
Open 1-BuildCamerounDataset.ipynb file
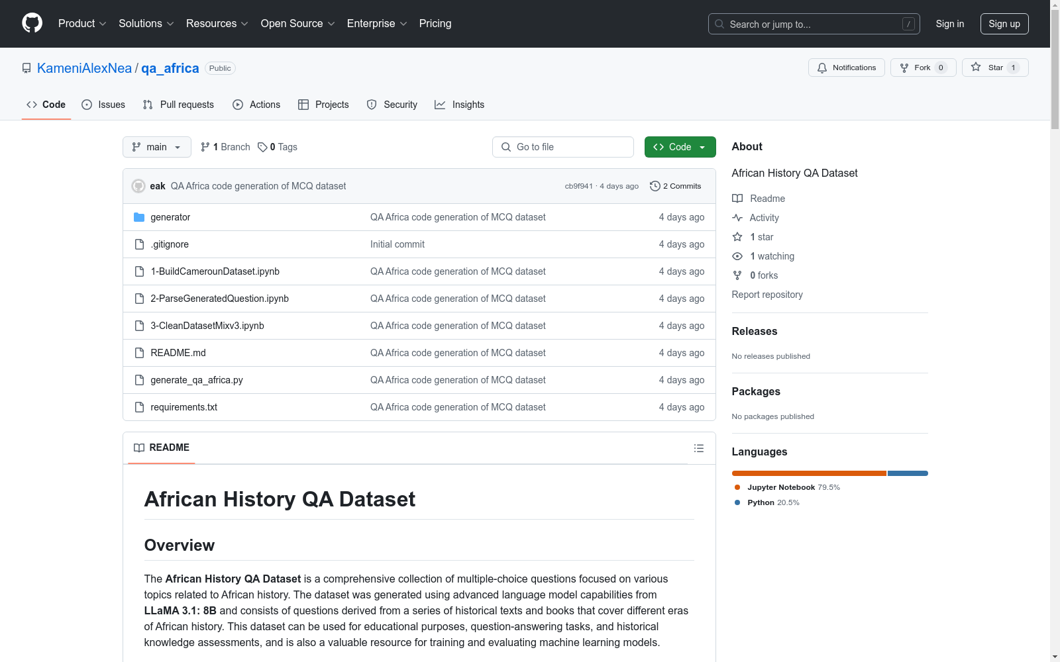point(215,271)
